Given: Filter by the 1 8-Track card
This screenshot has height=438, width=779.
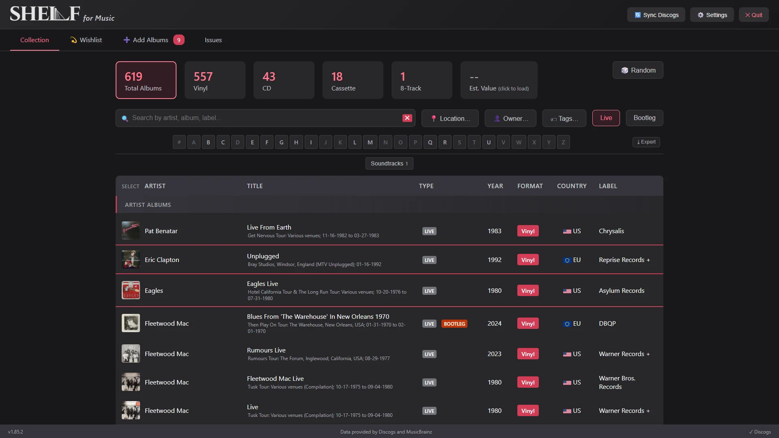Looking at the screenshot, I should [x=422, y=80].
